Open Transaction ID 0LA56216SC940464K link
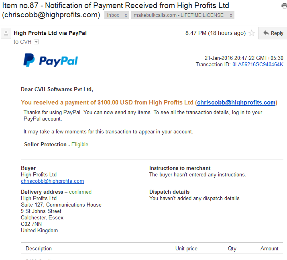This screenshot has height=260, width=287. click(x=258, y=64)
